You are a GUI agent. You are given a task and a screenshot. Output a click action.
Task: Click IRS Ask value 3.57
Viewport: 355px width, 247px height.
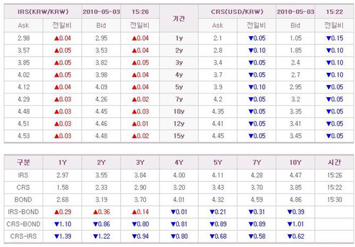pos(23,50)
